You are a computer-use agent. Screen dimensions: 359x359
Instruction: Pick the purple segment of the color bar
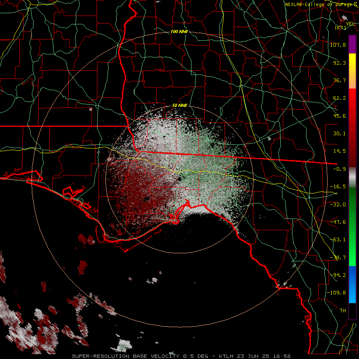352,44
